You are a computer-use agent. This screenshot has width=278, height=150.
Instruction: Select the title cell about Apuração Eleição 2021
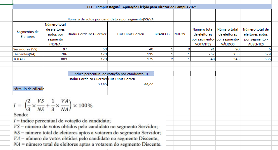click(x=142, y=7)
